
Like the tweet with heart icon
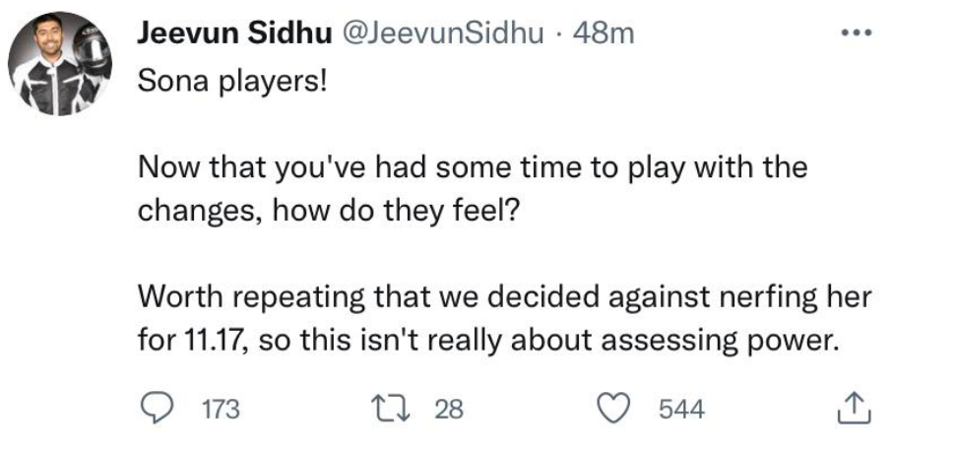coord(612,409)
